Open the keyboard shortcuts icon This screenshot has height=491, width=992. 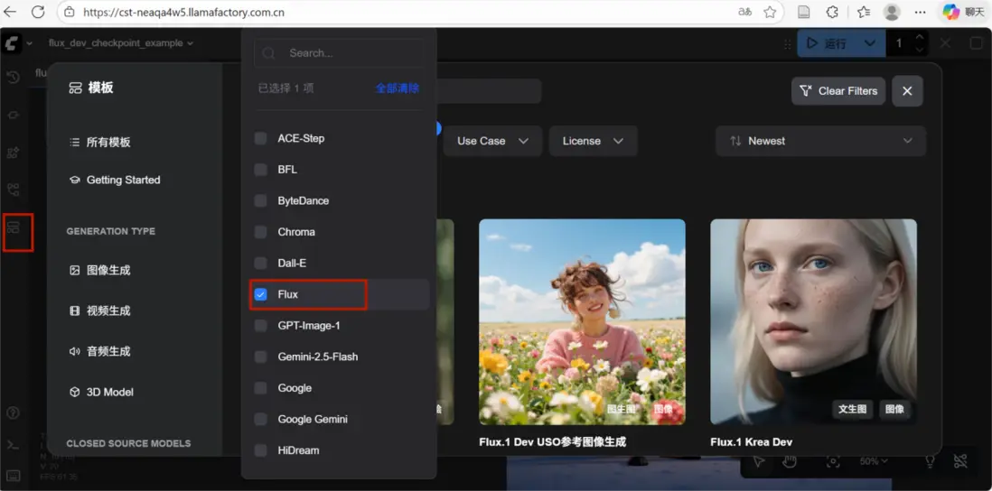click(x=13, y=476)
